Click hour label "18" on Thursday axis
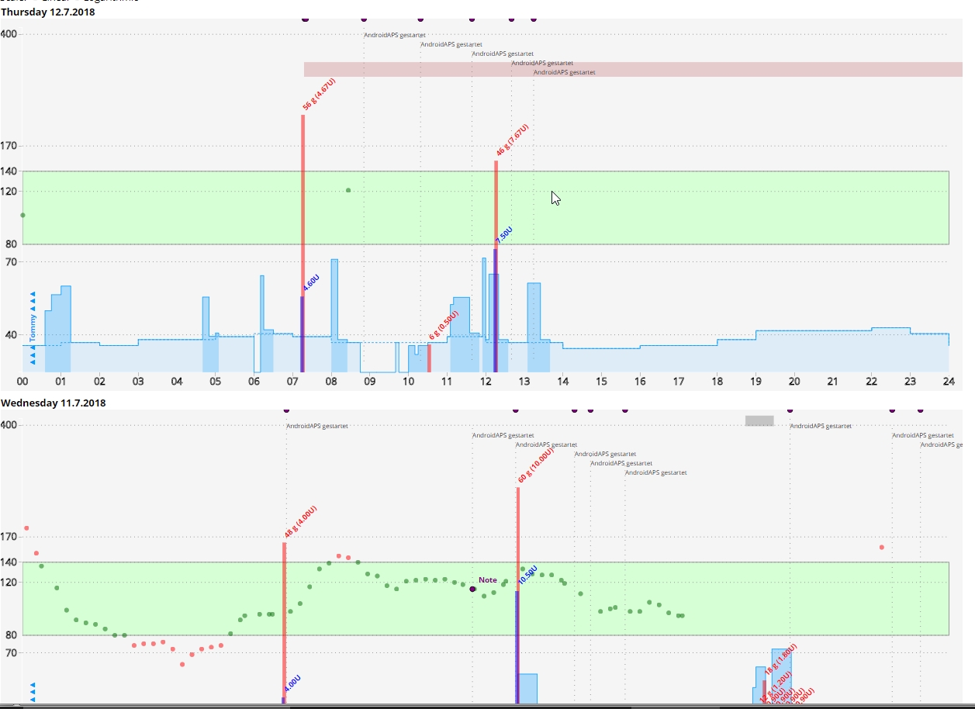 click(x=717, y=381)
